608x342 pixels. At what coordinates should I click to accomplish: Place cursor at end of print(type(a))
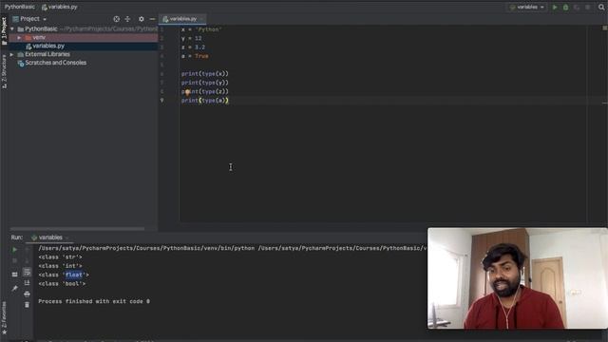[x=229, y=101]
